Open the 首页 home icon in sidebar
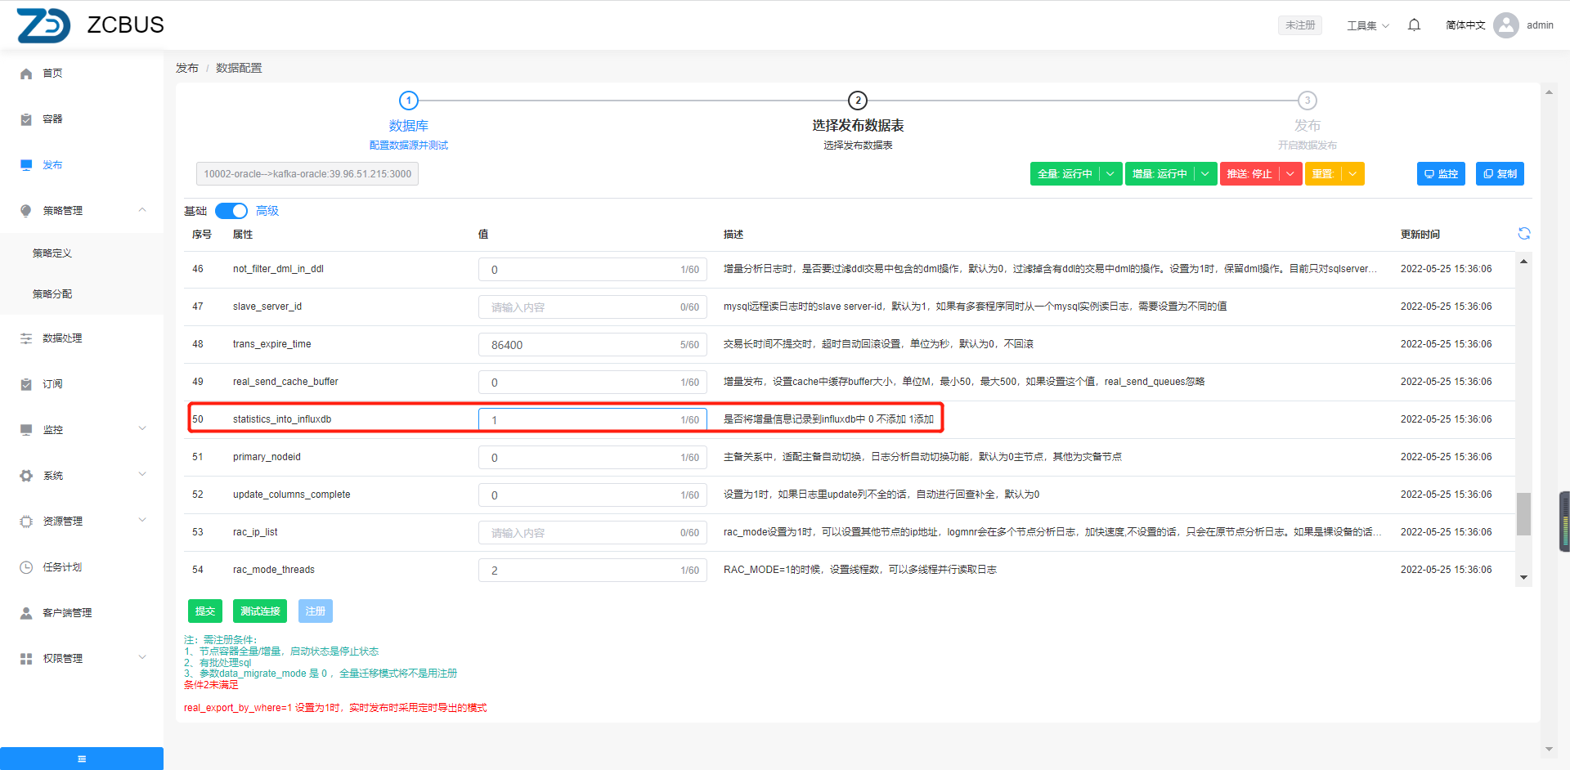The height and width of the screenshot is (770, 1570). coord(26,74)
